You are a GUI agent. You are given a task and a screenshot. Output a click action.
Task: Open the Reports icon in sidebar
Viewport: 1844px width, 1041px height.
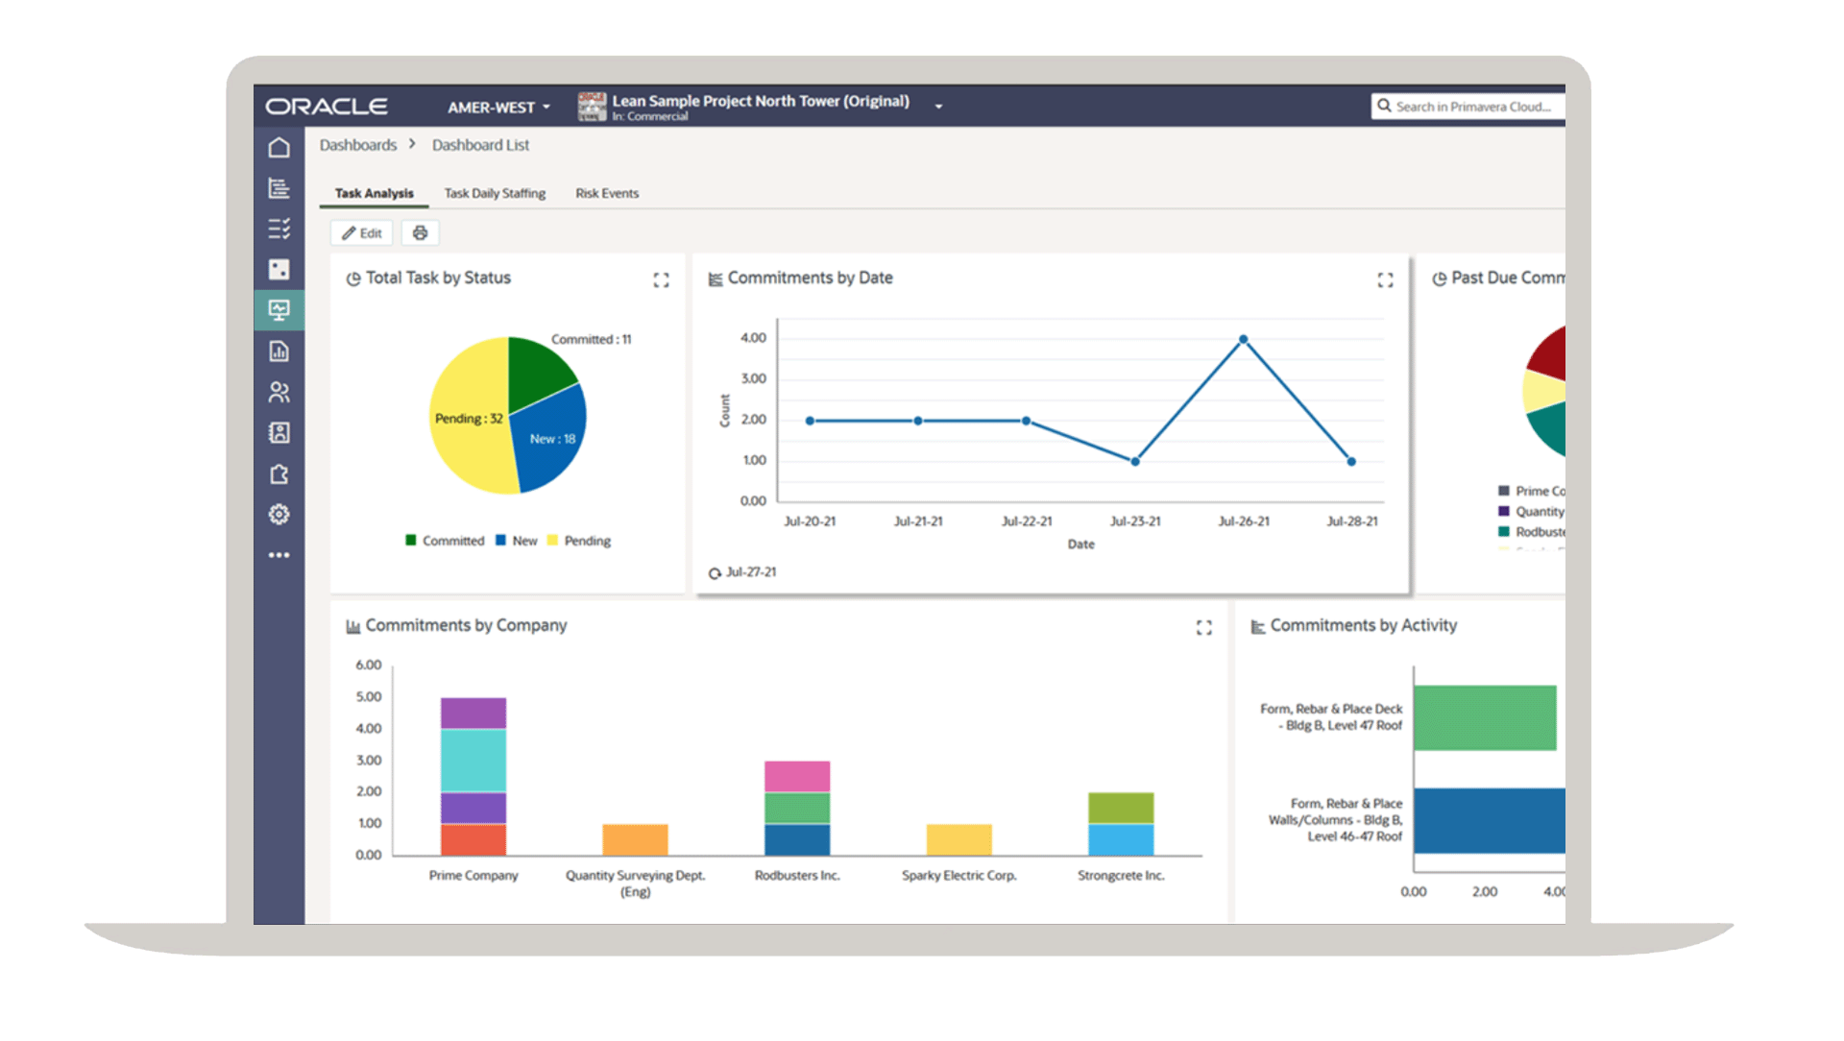(279, 351)
